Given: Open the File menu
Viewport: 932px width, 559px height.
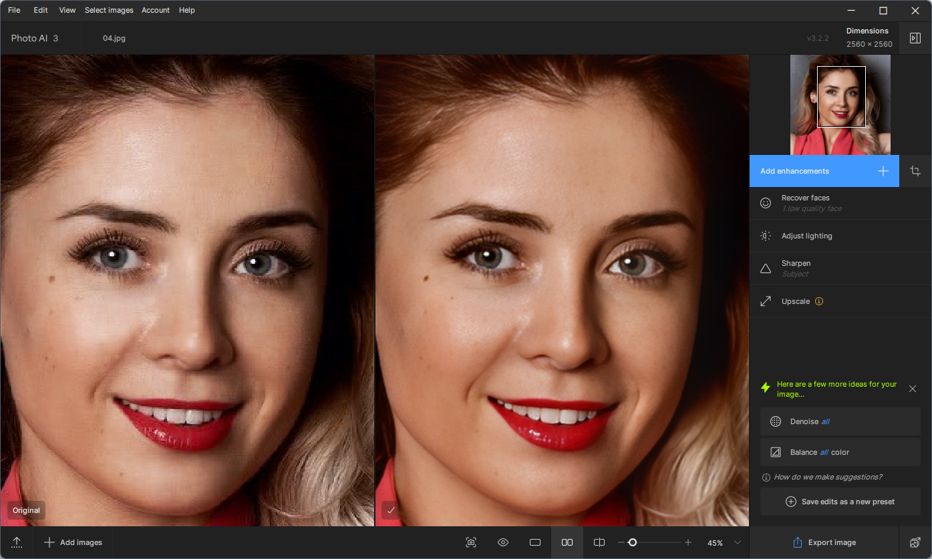Looking at the screenshot, I should 14,10.
